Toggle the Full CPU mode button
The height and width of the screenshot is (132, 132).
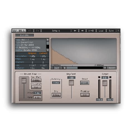tap(25, 35)
